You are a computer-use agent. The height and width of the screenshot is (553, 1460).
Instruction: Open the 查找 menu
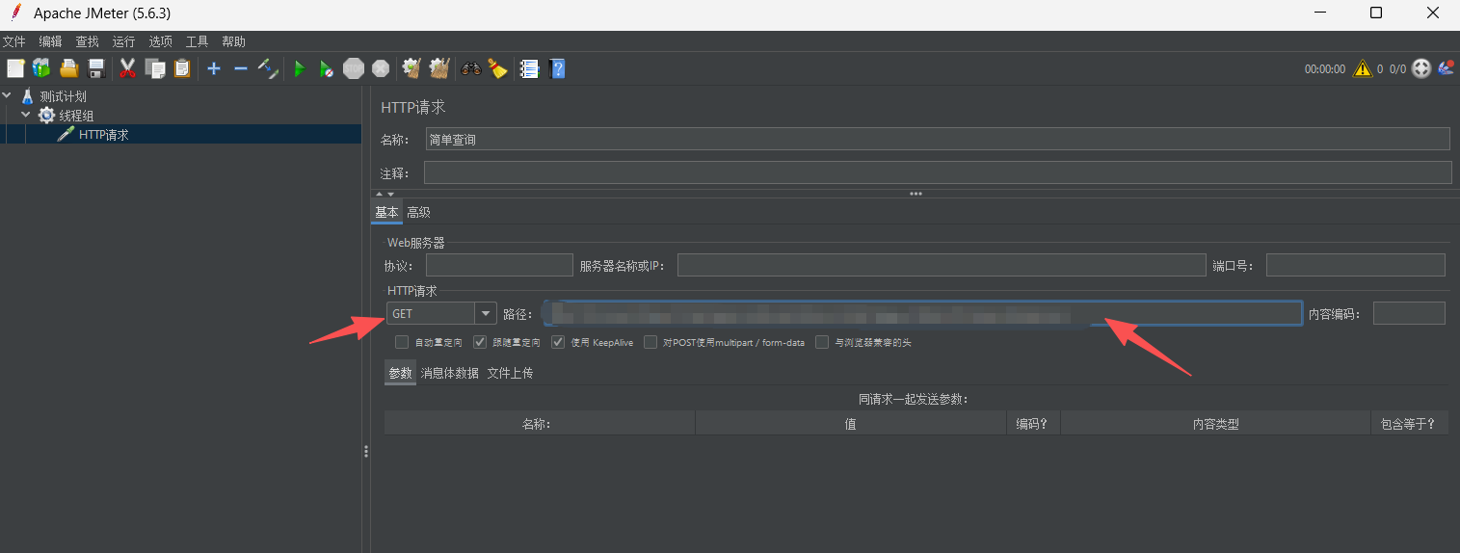87,41
